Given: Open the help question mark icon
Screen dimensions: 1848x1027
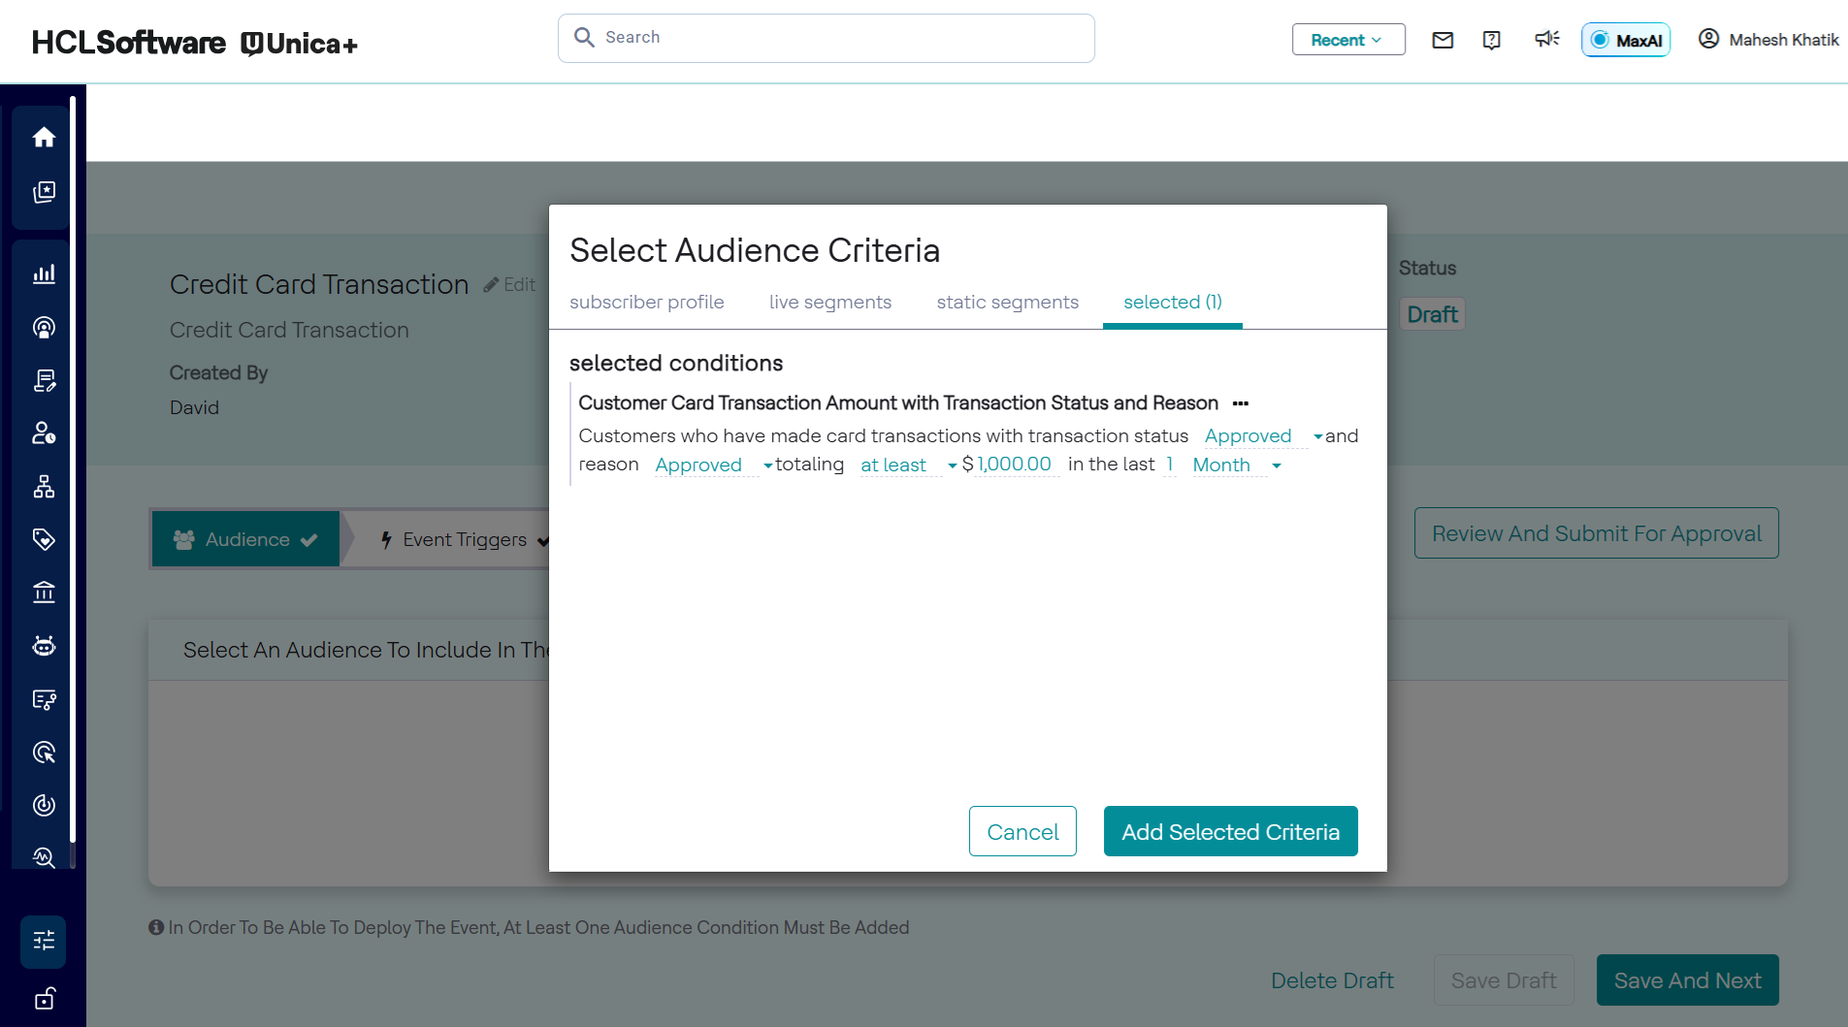Looking at the screenshot, I should [x=1492, y=40].
